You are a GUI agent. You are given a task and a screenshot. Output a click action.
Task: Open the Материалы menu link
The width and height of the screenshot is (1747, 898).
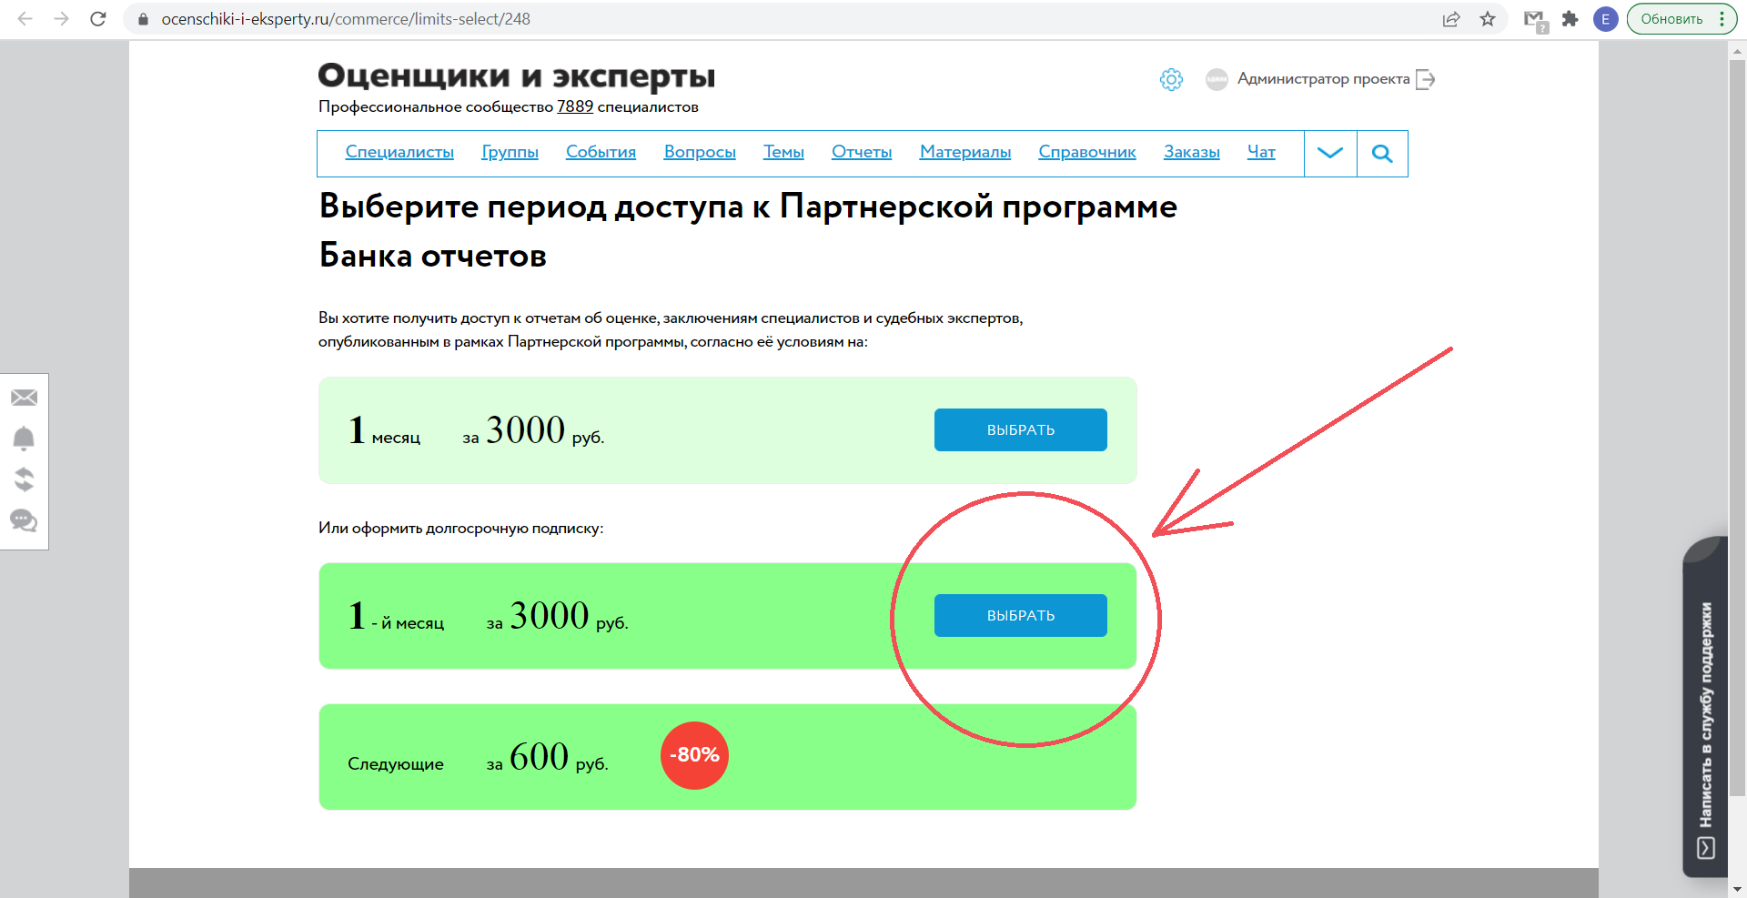(x=965, y=152)
